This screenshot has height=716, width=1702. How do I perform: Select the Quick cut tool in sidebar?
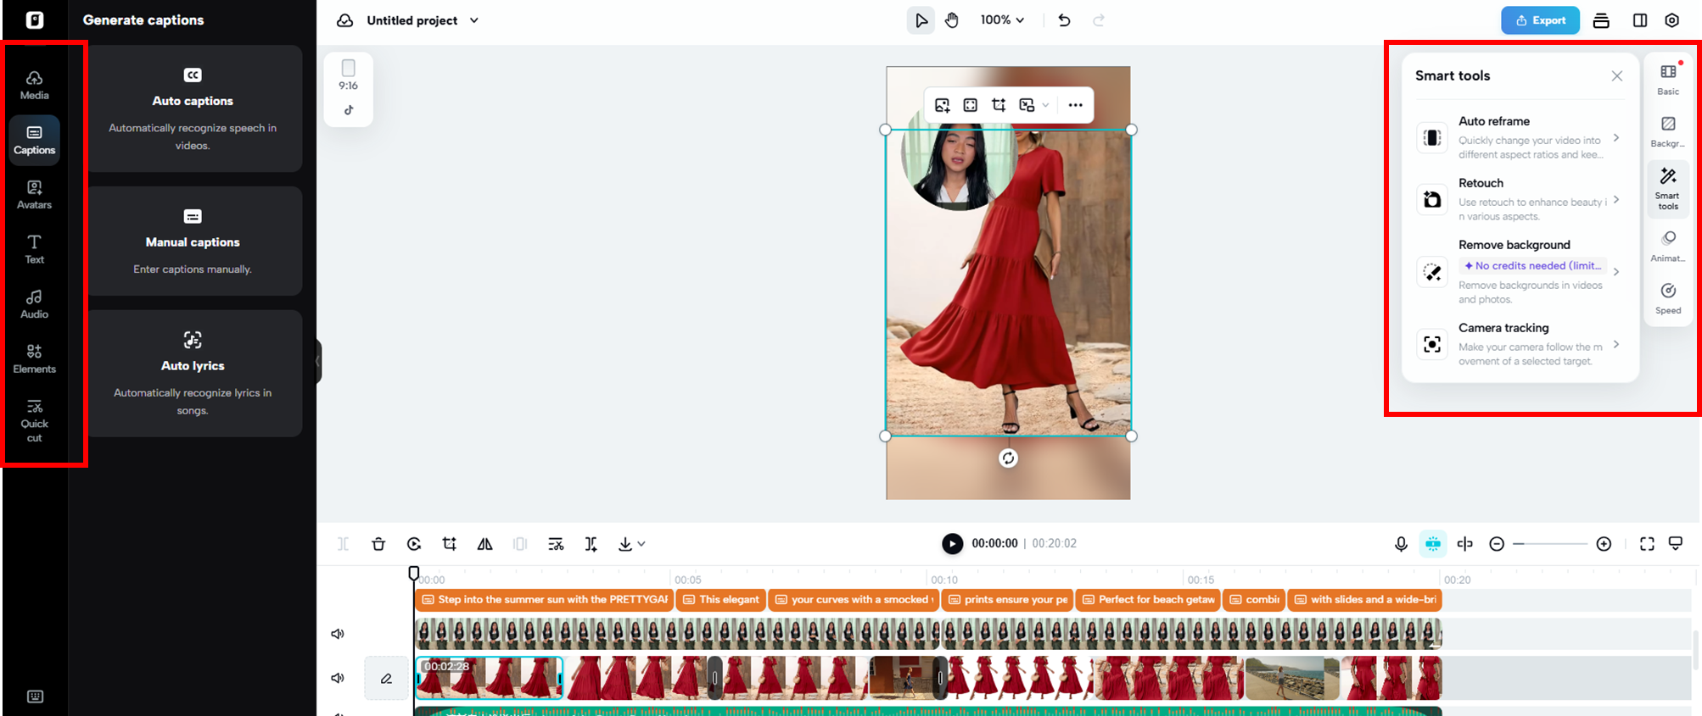pos(34,420)
